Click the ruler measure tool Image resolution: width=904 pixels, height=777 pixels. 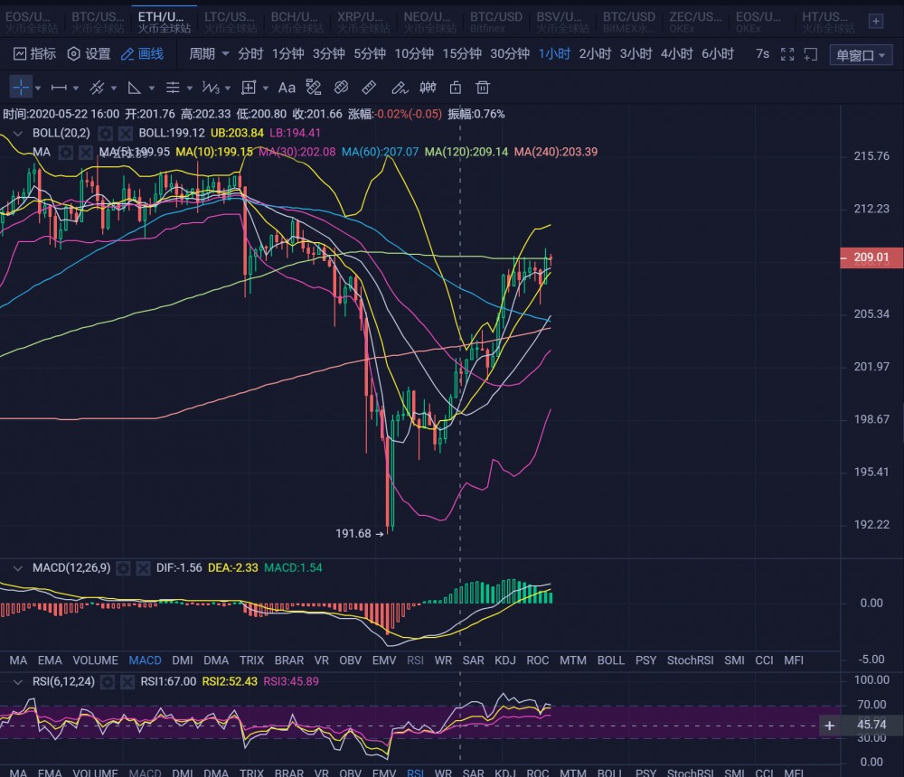pyautogui.click(x=369, y=88)
